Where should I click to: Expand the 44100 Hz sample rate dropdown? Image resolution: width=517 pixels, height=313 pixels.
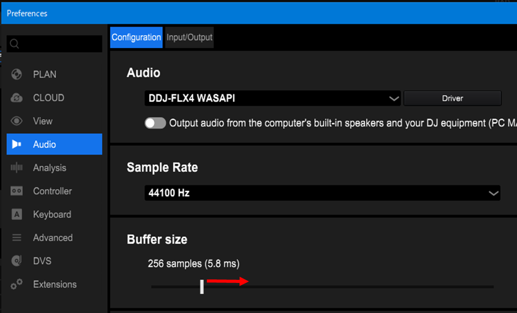click(322, 193)
